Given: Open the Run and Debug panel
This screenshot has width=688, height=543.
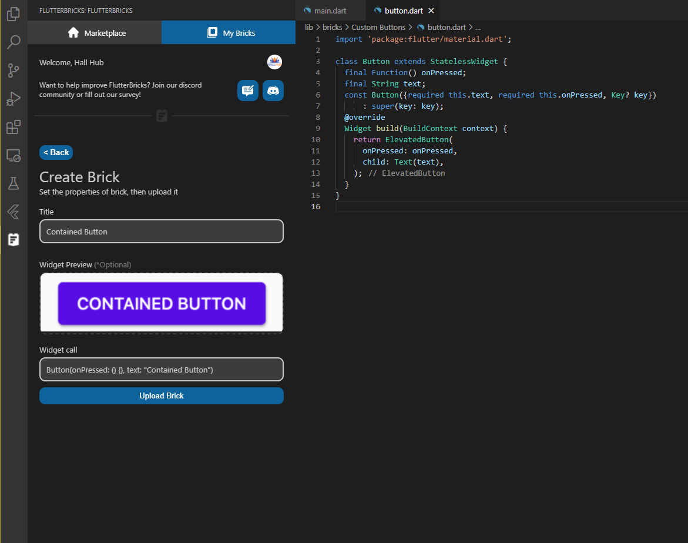Looking at the screenshot, I should pos(13,99).
